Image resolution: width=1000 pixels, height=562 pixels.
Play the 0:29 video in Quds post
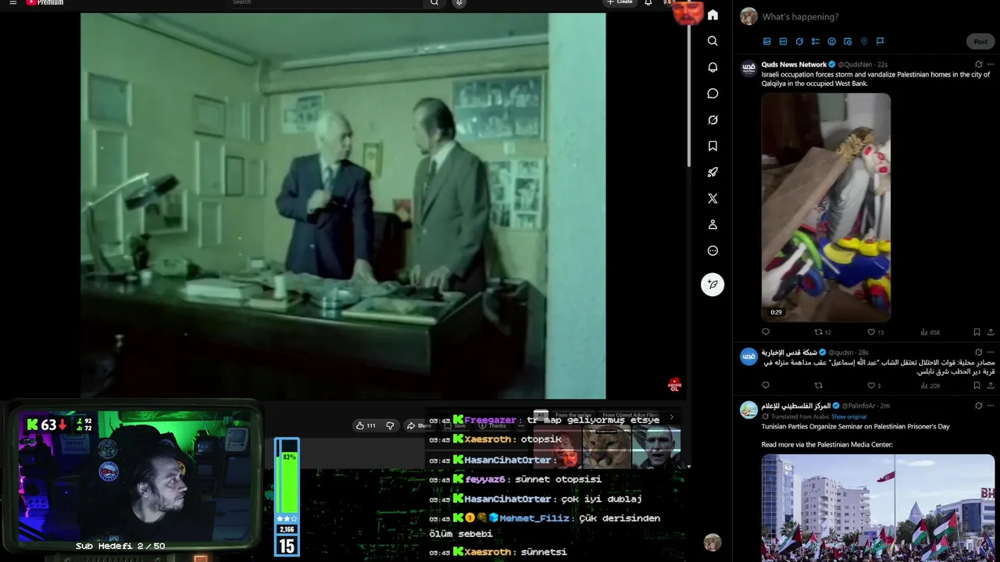pyautogui.click(x=826, y=207)
